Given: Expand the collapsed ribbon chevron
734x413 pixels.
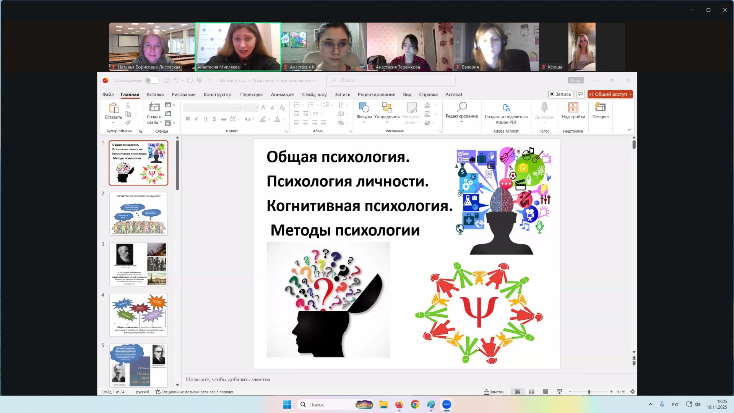Looking at the screenshot, I should tap(629, 130).
